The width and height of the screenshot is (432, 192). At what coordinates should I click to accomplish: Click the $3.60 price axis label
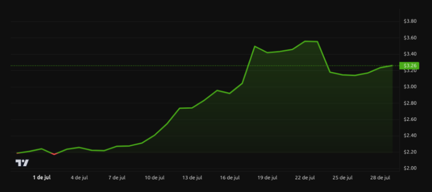[410, 38]
